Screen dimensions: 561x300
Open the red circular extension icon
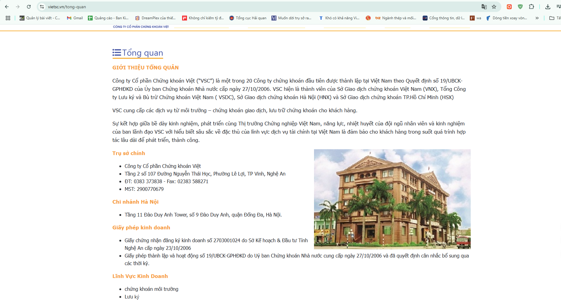[509, 7]
